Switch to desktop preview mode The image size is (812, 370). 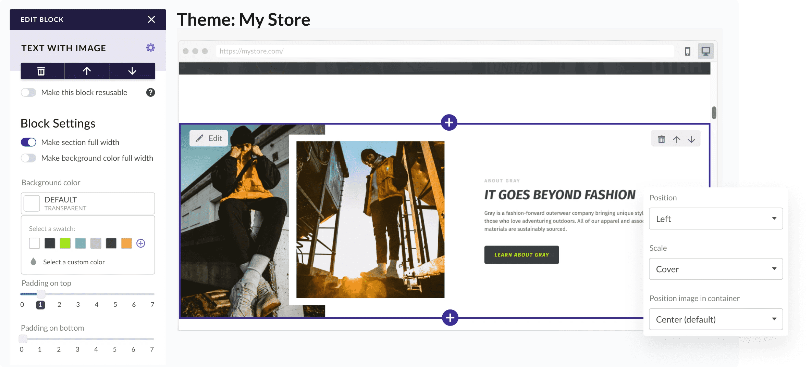[x=705, y=51]
